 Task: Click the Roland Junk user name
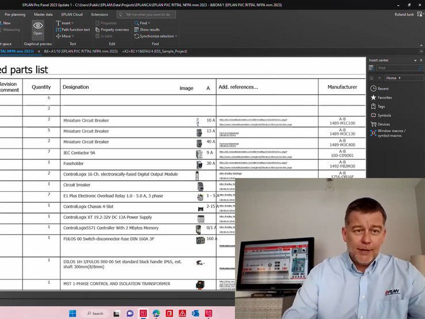coord(404,14)
